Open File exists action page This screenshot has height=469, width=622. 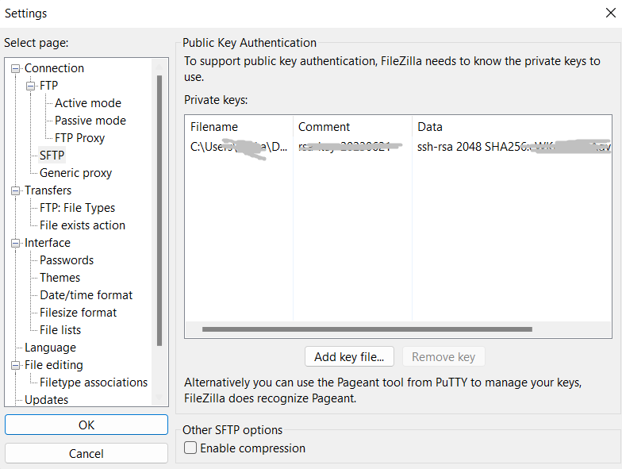(83, 225)
